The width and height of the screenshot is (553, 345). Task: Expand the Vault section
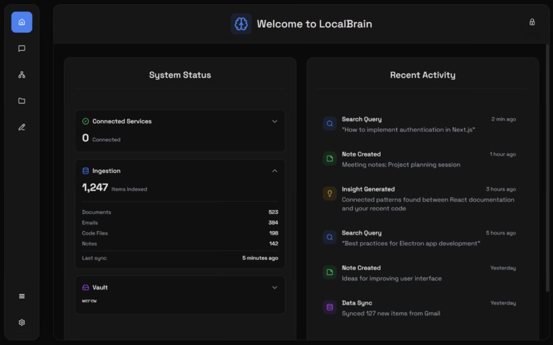point(274,287)
